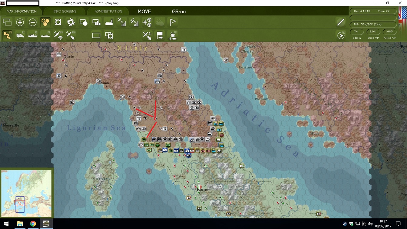Toggle the weather cloud overlay
Screen dimensions: 407x229
coord(160,22)
